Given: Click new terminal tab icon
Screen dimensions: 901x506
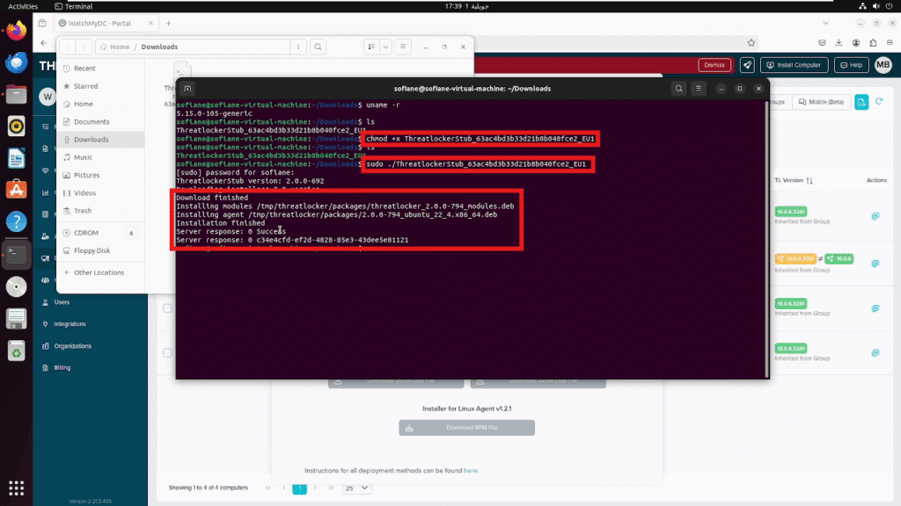Looking at the screenshot, I should [x=187, y=89].
